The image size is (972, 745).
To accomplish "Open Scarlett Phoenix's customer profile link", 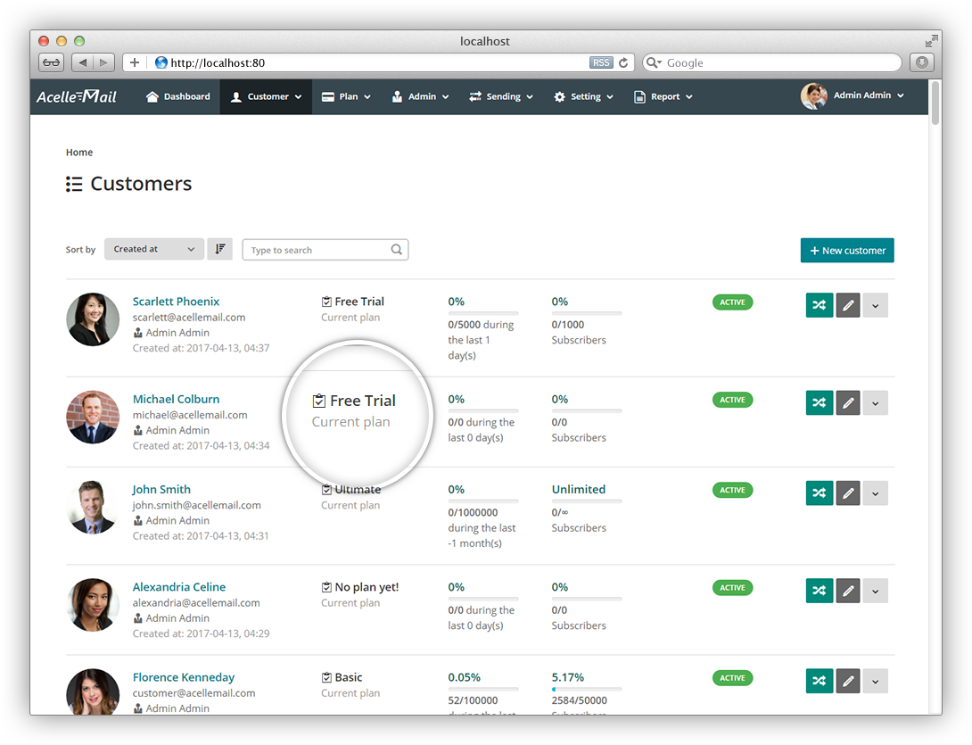I will (176, 301).
